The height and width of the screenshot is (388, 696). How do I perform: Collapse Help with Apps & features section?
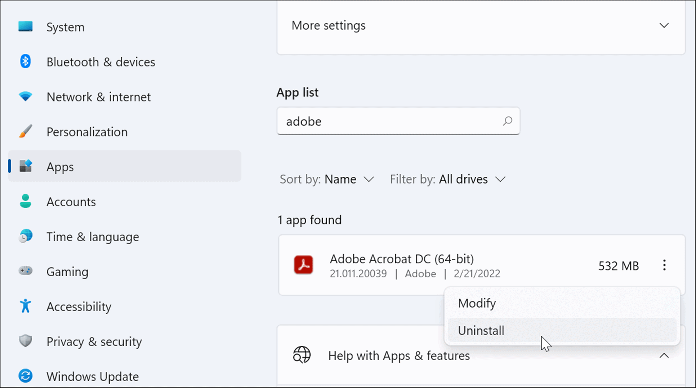(x=664, y=356)
